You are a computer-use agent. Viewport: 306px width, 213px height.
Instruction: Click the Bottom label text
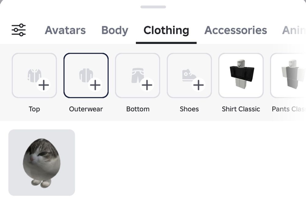[138, 109]
